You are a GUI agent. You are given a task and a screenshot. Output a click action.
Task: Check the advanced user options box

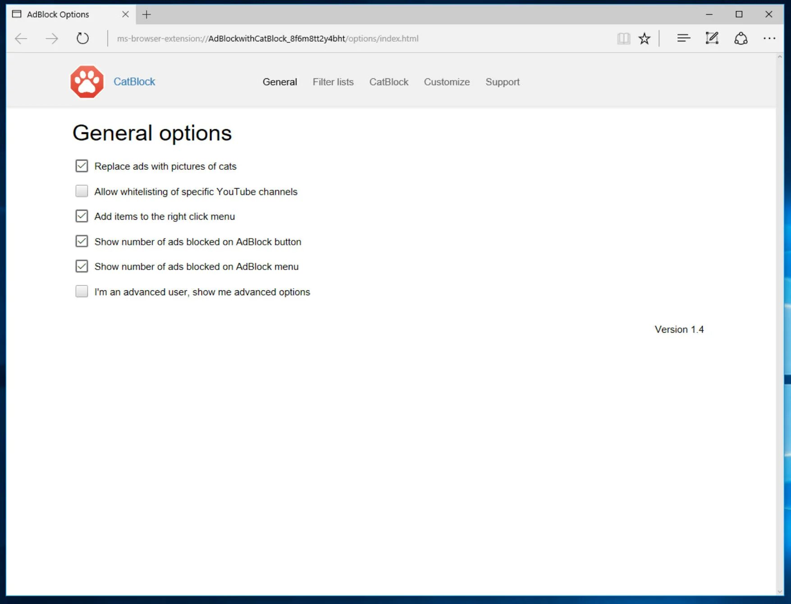(x=82, y=292)
